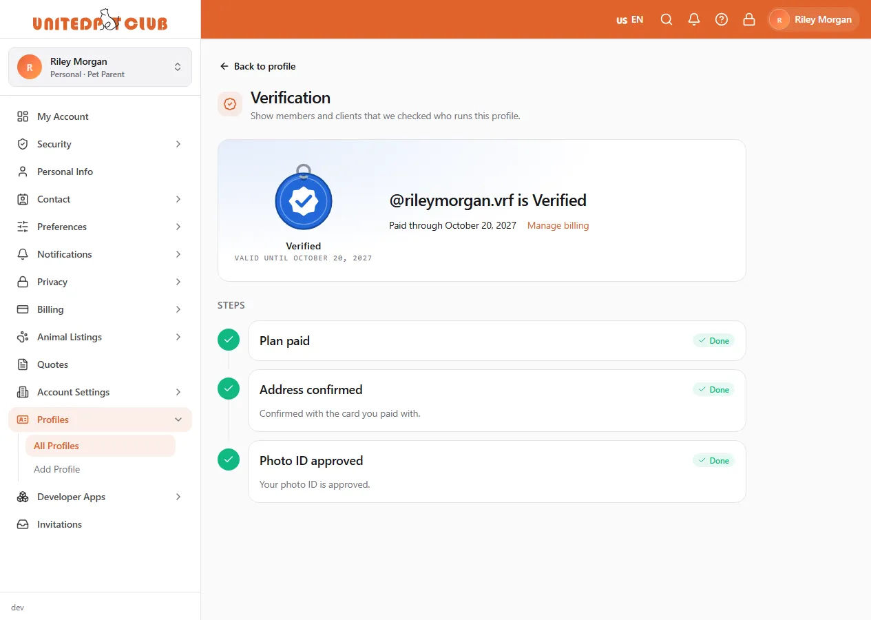
Task: Click Done badge on Photo ID approved
Action: pos(713,460)
